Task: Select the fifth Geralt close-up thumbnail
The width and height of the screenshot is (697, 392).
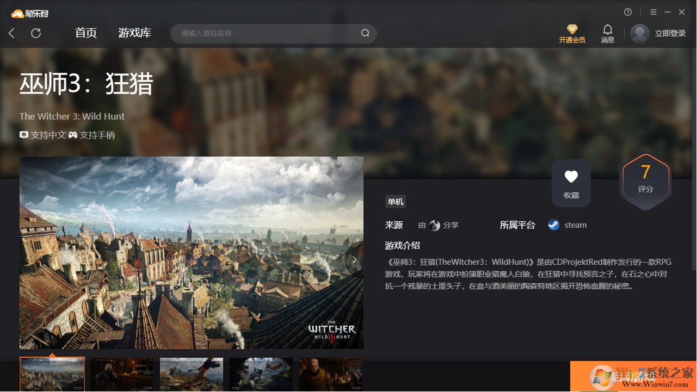Action: 331,375
